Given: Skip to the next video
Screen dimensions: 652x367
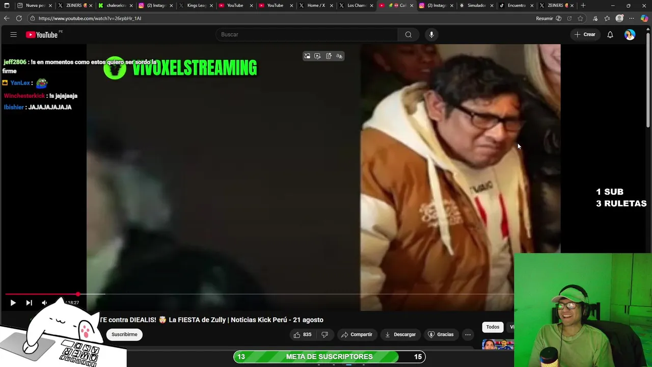Looking at the screenshot, I should [29, 303].
